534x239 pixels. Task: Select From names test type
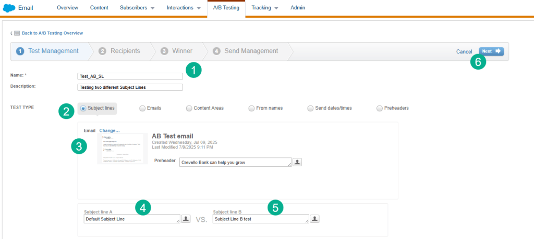tap(251, 108)
